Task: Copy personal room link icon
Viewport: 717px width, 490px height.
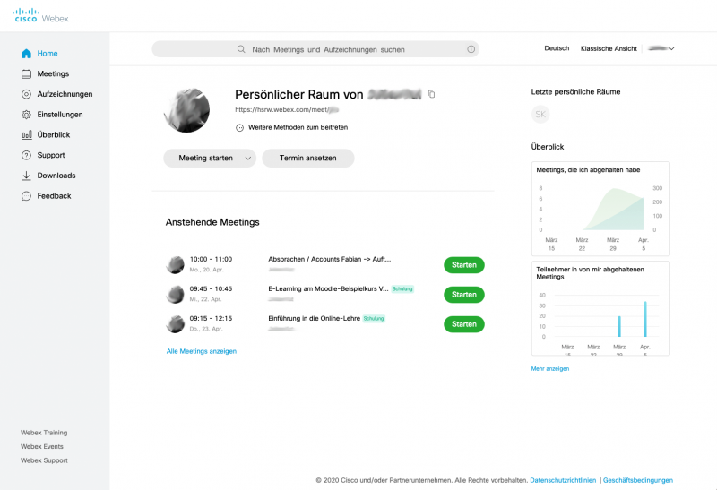Action: (431, 94)
